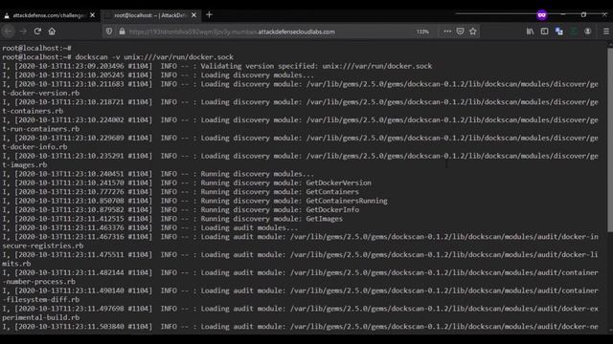Click 'Loading audit modules...' log line
This screenshot has height=344, width=613.
click(x=149, y=227)
